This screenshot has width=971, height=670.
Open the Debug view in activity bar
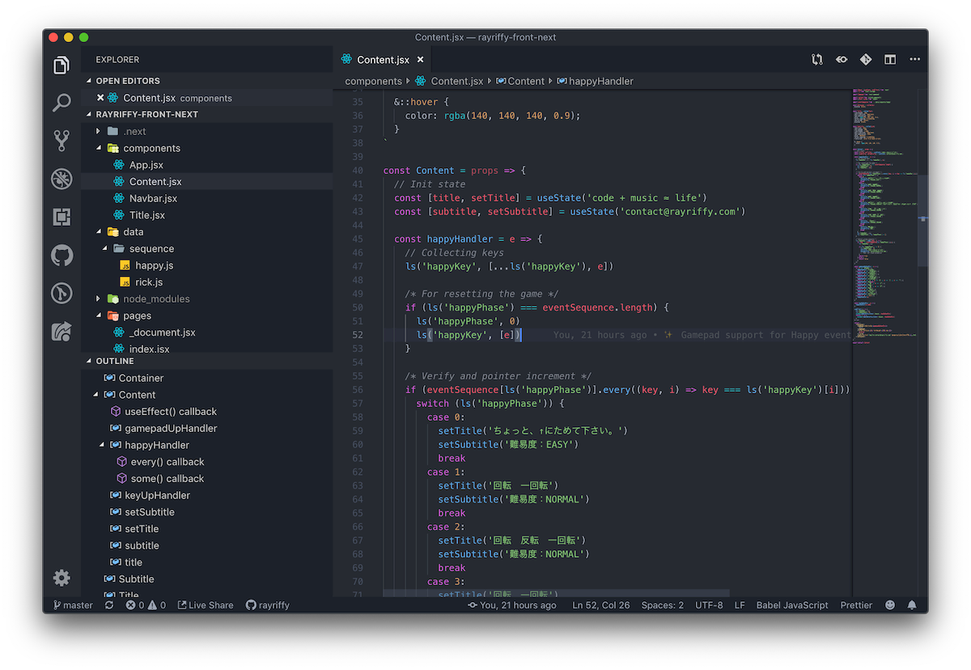point(61,179)
